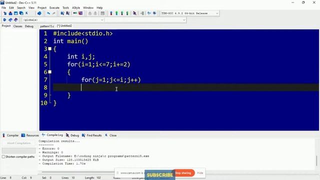Open the Execute menu
This screenshot has height=180, width=320.
[x=54, y=8]
